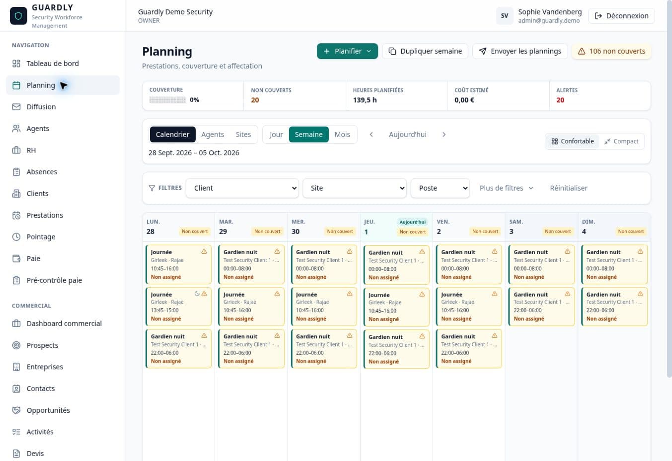The width and height of the screenshot is (672, 461).
Task: Click the Absences clipboard icon
Action: 16,172
